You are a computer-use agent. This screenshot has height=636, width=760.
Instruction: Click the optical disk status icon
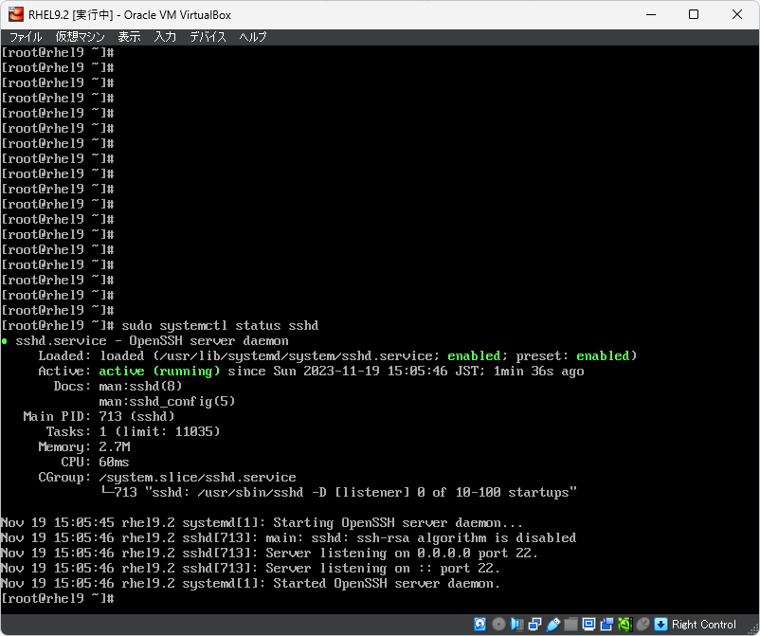(x=498, y=624)
